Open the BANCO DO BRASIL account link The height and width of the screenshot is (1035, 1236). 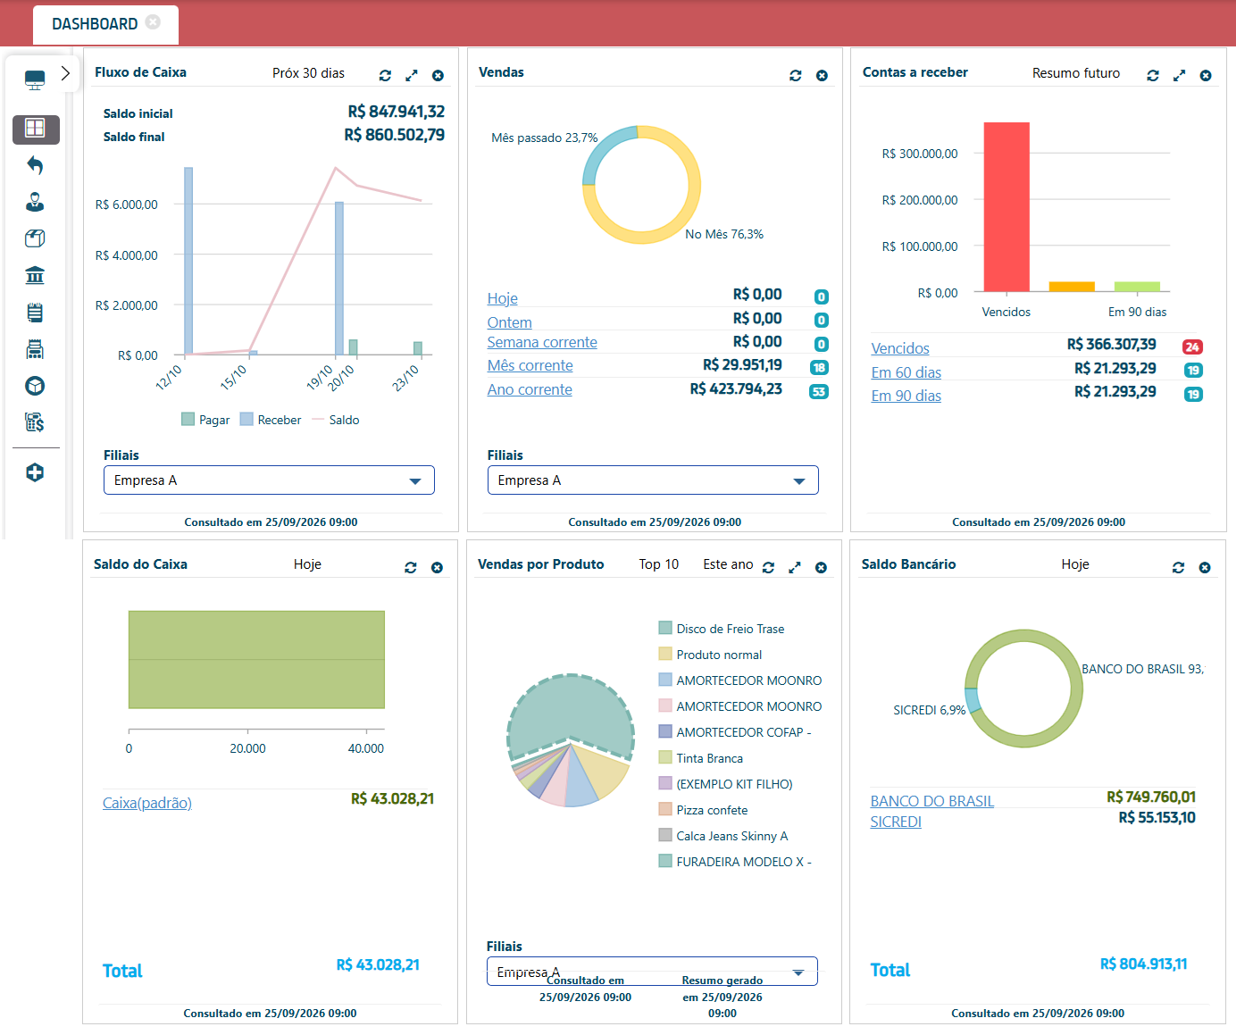point(932,801)
